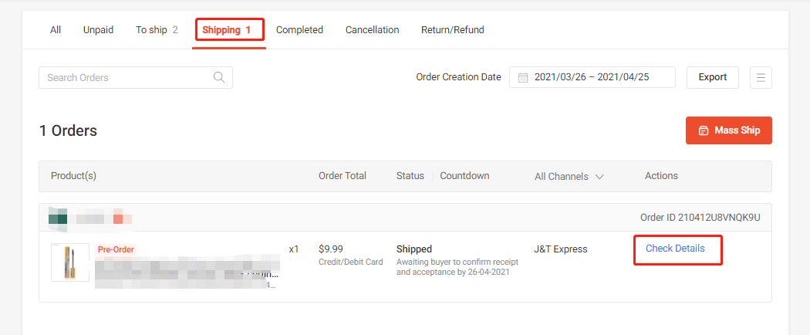Click the Pre-Order product tag
810x335 pixels.
click(x=116, y=249)
